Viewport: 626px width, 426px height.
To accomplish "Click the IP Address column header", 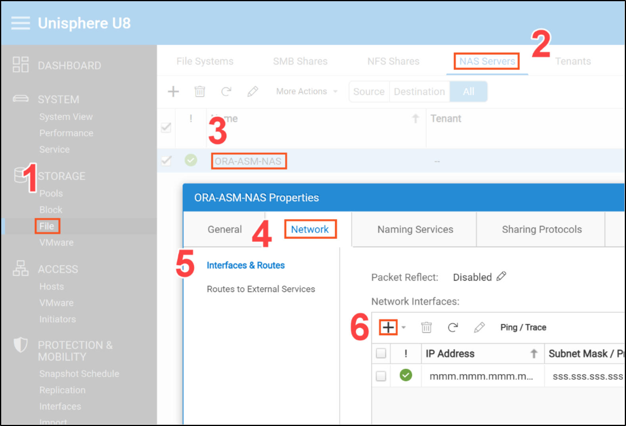I will [450, 353].
